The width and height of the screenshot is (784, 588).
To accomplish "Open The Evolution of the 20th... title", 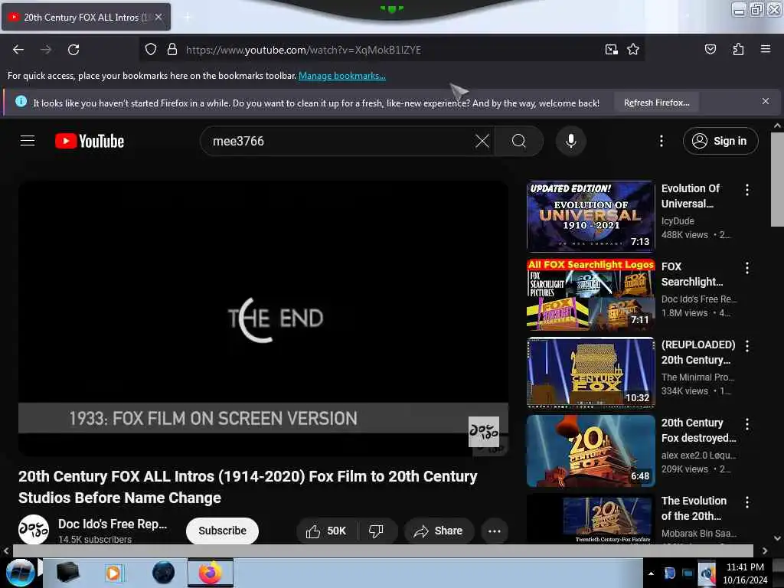I will pos(694,508).
